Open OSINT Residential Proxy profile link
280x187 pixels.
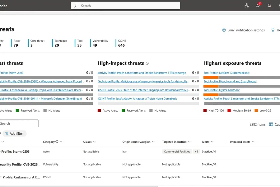(x=144, y=90)
